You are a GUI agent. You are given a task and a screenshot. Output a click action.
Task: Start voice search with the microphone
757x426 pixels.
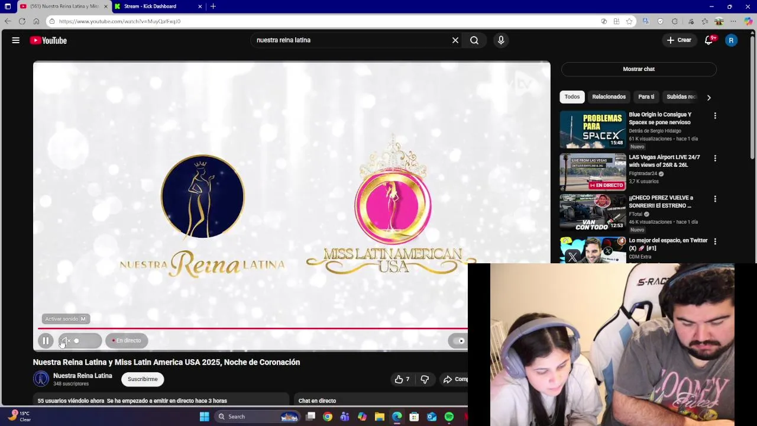click(501, 40)
